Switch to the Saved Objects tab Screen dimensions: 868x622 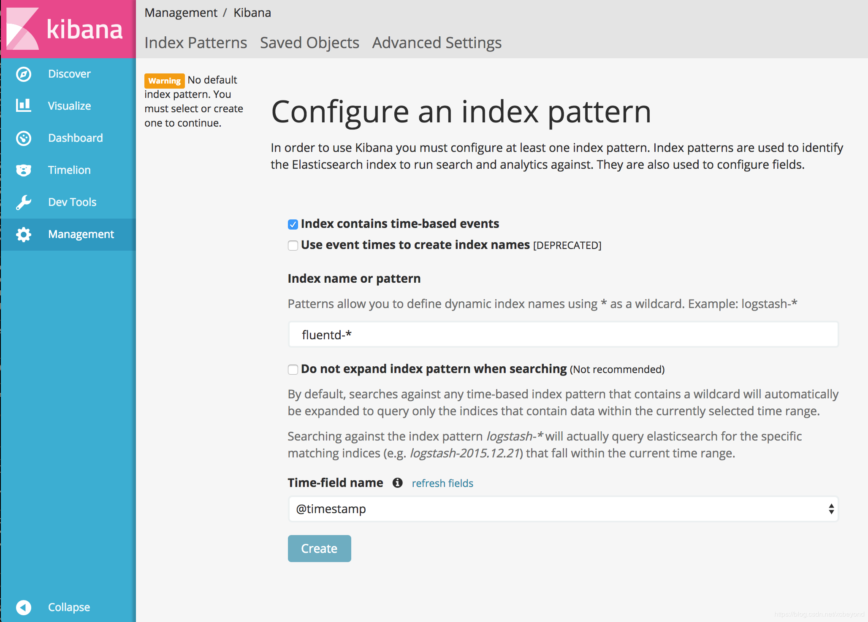309,43
